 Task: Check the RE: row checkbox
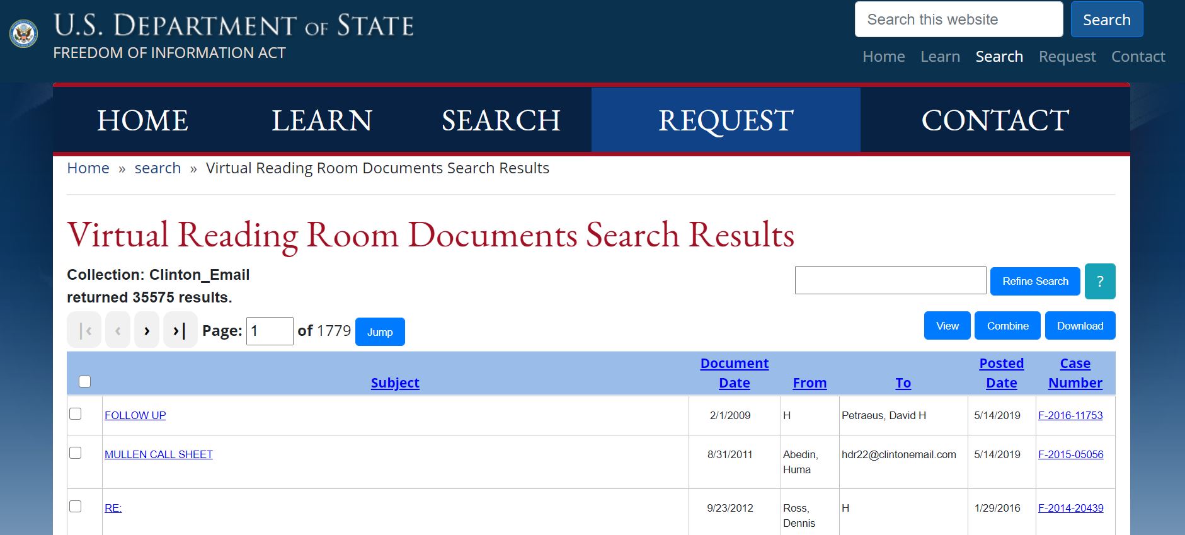pos(76,507)
